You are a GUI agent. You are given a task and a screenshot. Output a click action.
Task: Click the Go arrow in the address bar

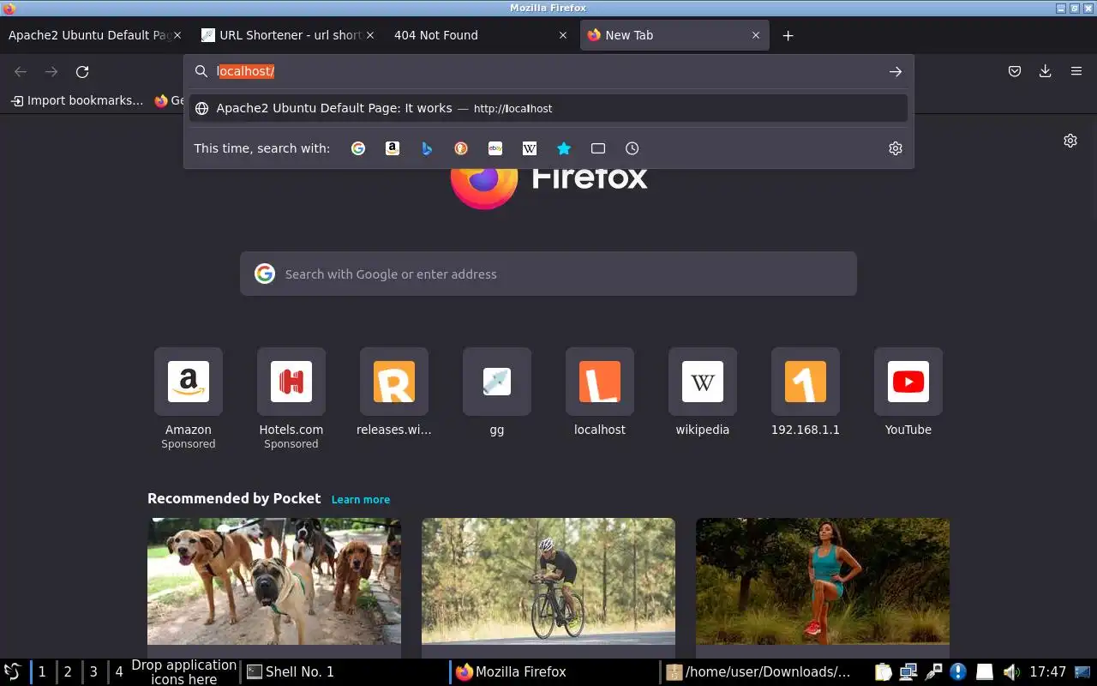[x=896, y=72]
